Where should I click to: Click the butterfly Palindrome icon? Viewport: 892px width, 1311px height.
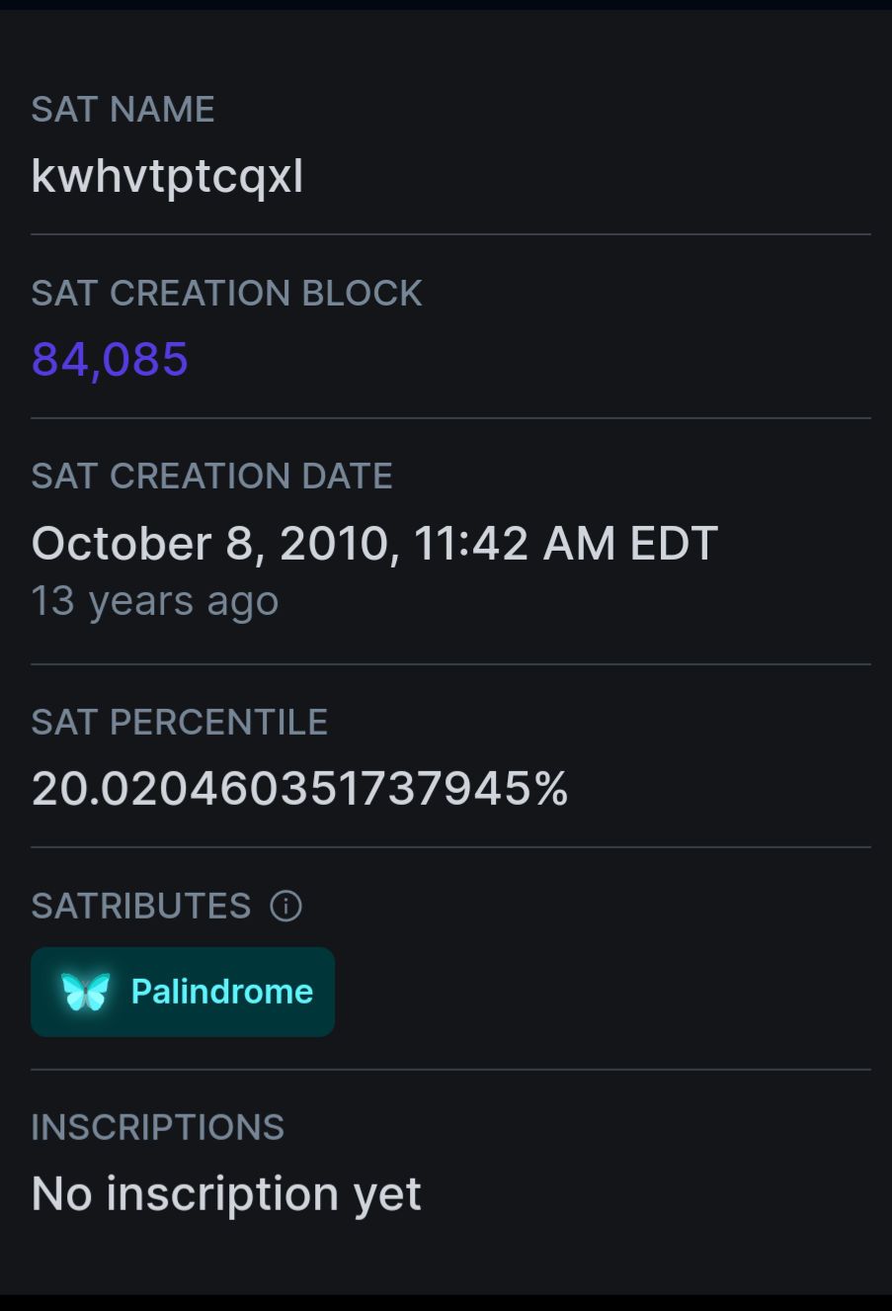(x=85, y=992)
